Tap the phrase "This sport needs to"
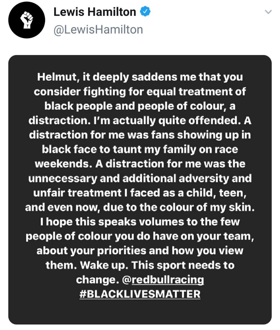Screen dimensions: 280x330 point(183,265)
